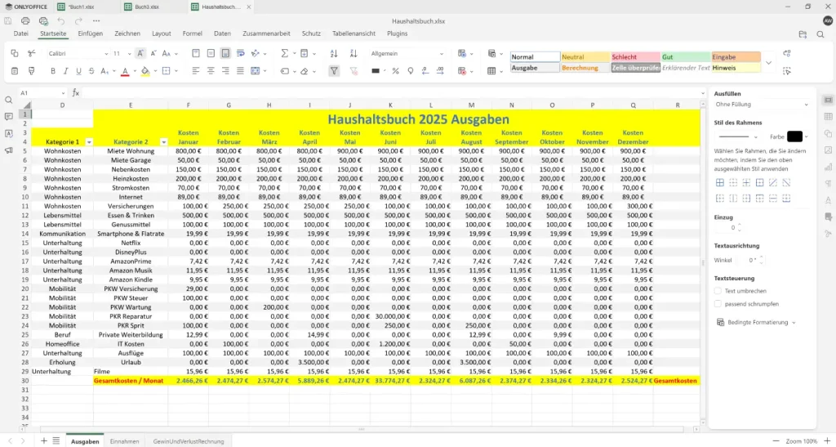The image size is (836, 447).
Task: Open the font size 11 dropdown
Action: pyautogui.click(x=130, y=54)
